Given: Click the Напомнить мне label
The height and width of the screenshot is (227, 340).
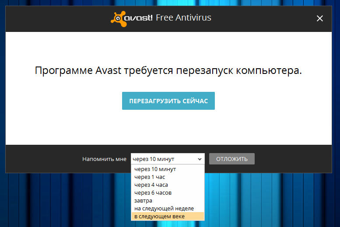Looking at the screenshot, I should coord(104,159).
